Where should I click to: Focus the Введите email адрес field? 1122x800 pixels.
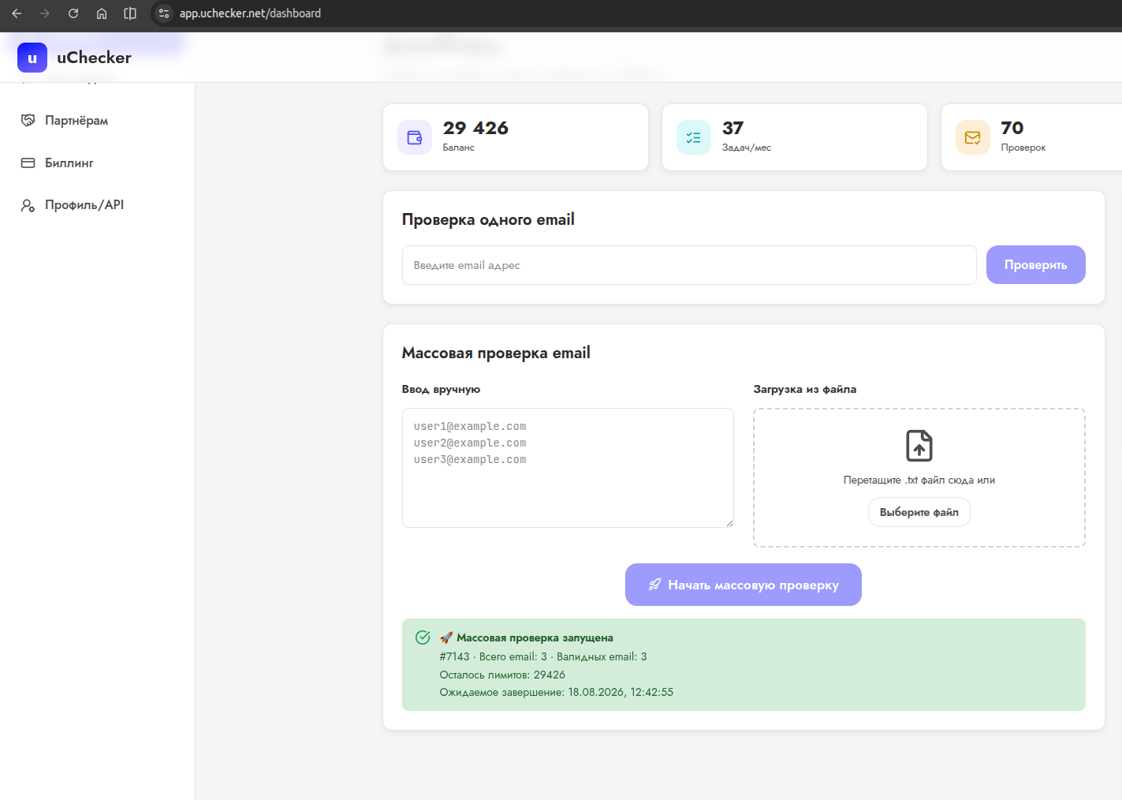click(689, 265)
